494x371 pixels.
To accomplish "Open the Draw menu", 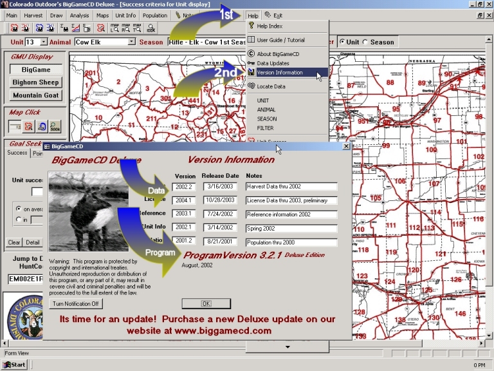I will 56,15.
